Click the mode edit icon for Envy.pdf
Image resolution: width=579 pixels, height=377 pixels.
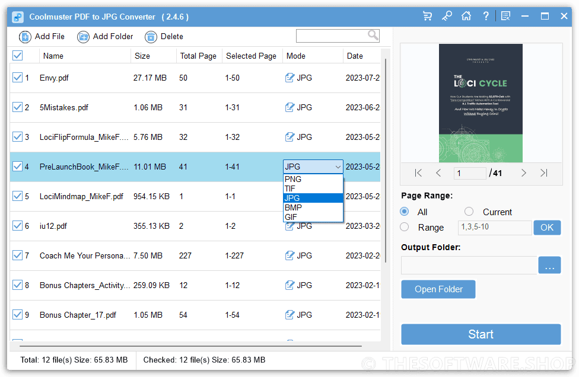point(290,78)
